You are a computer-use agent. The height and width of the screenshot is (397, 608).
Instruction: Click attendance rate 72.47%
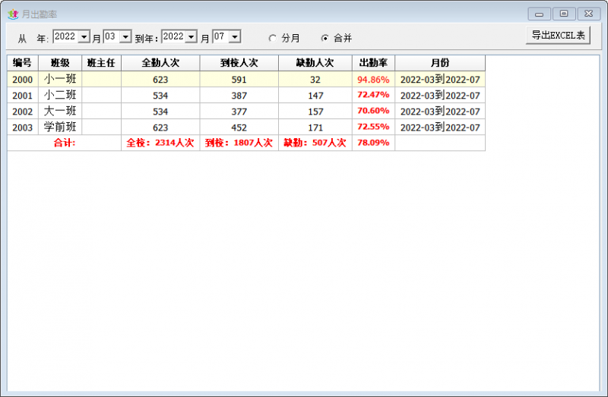pos(373,94)
